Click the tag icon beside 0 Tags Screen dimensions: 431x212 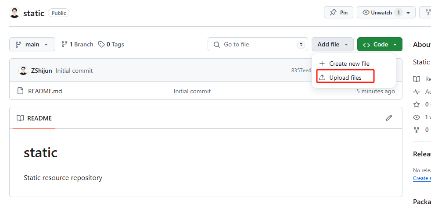[x=102, y=44]
